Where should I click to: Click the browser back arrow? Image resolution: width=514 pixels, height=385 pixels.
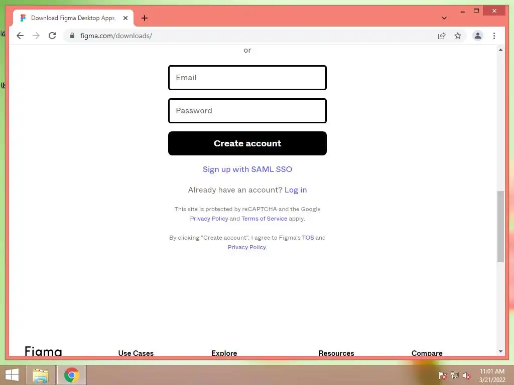(20, 36)
